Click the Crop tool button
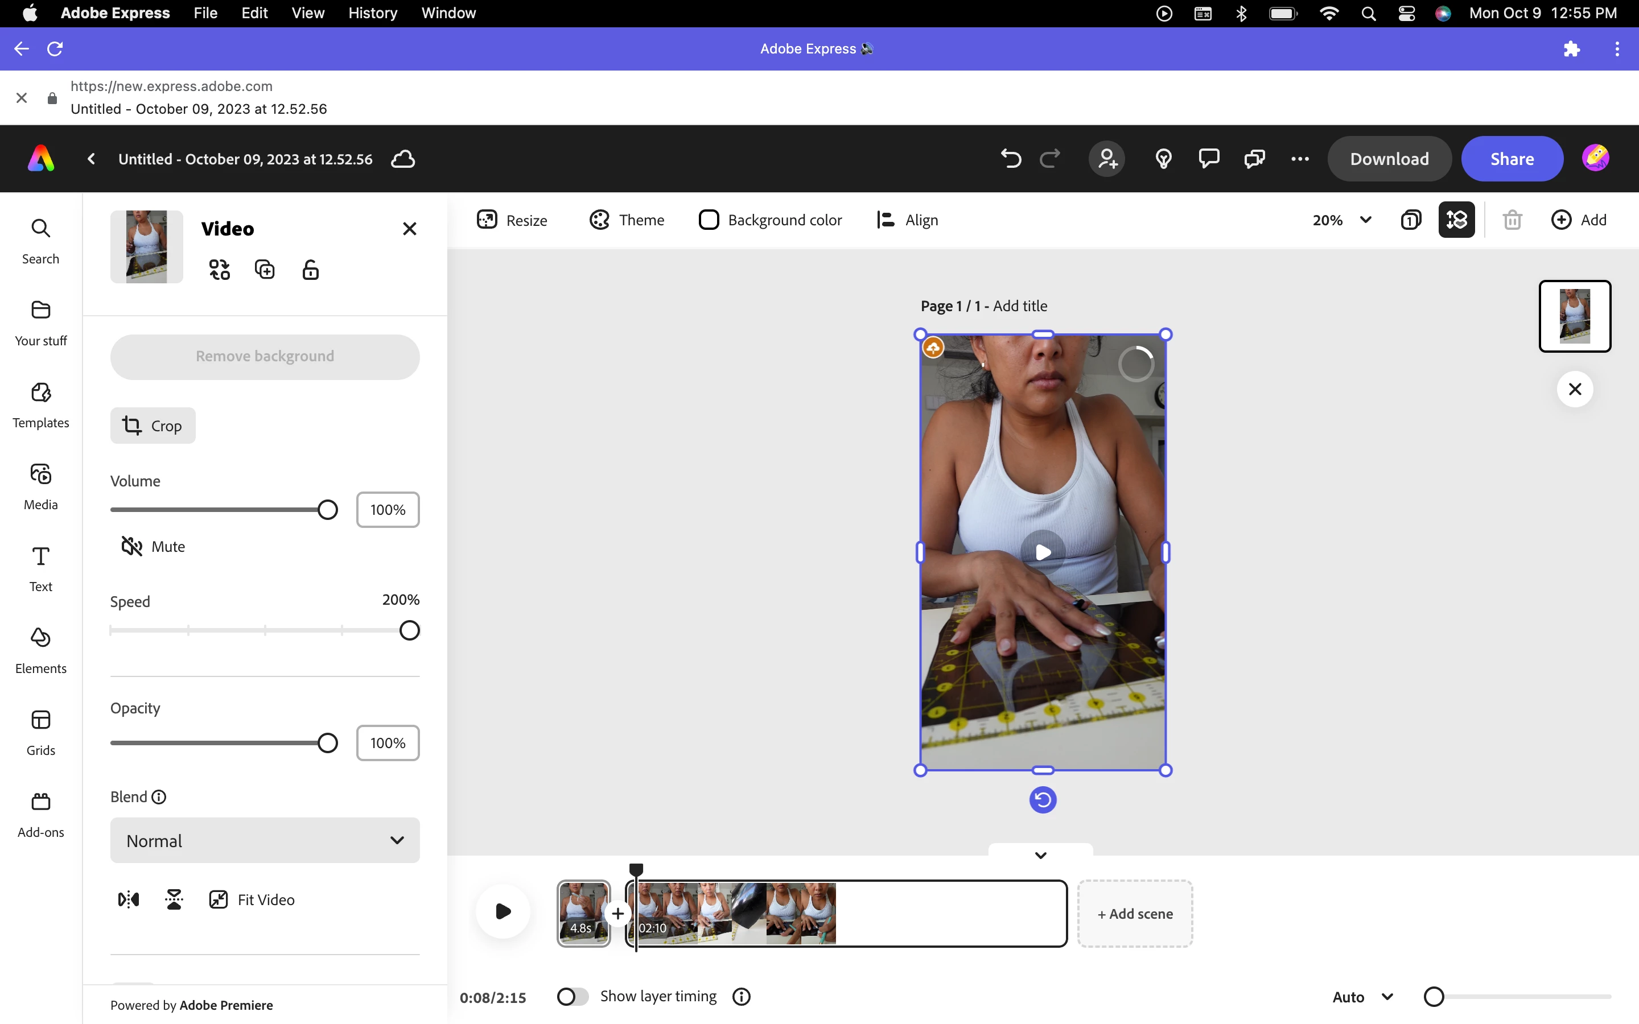The height and width of the screenshot is (1024, 1639). pyautogui.click(x=153, y=426)
